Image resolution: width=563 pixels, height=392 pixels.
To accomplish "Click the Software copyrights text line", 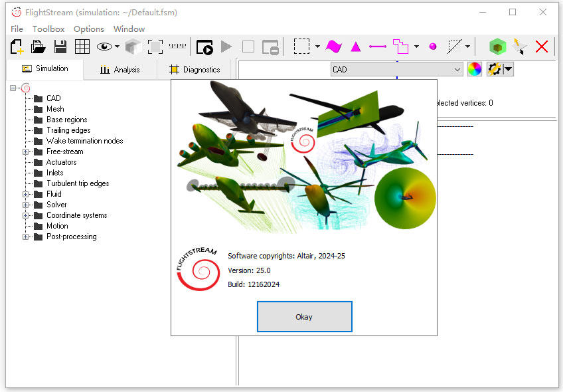I will [287, 256].
